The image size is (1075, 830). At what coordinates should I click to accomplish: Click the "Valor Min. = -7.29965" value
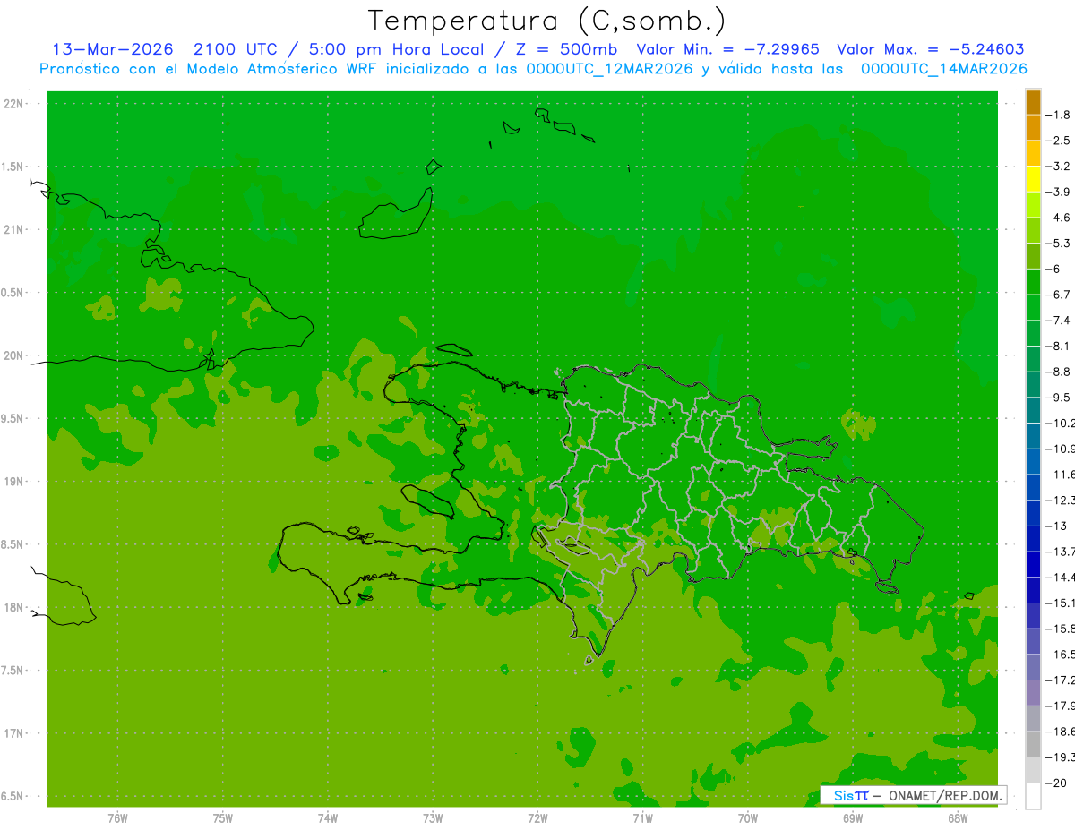pyautogui.click(x=727, y=49)
